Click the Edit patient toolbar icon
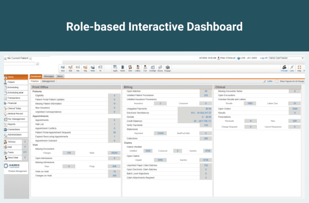 pos(70,68)
